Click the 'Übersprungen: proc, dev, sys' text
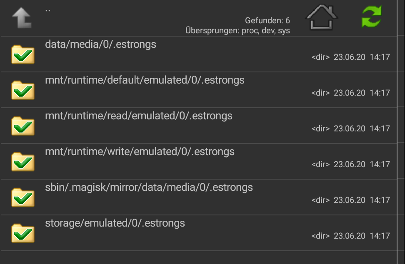The width and height of the screenshot is (405, 264). tap(237, 30)
